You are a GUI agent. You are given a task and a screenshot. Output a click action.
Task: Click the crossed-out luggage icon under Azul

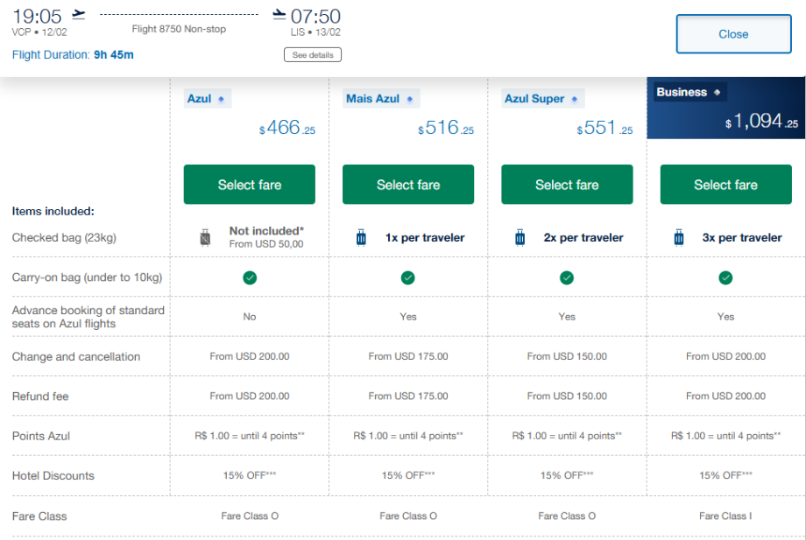[x=206, y=237]
